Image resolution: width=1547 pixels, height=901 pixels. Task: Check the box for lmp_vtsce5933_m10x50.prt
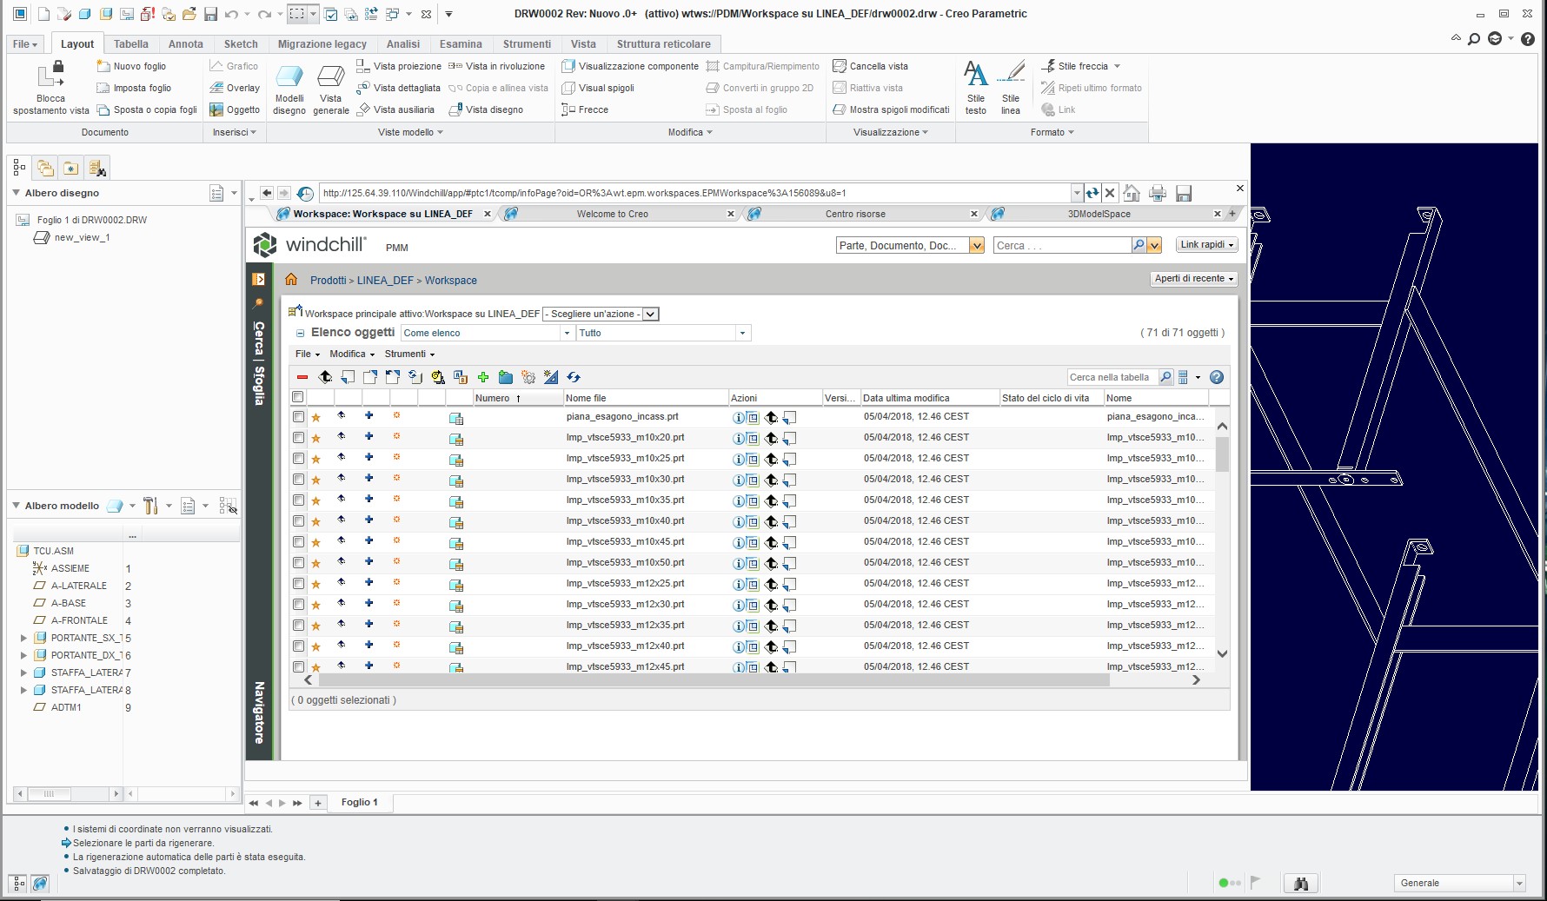tap(298, 563)
